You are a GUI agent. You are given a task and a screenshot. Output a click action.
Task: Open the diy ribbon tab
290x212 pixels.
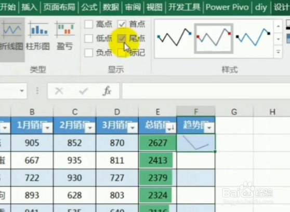pyautogui.click(x=261, y=7)
